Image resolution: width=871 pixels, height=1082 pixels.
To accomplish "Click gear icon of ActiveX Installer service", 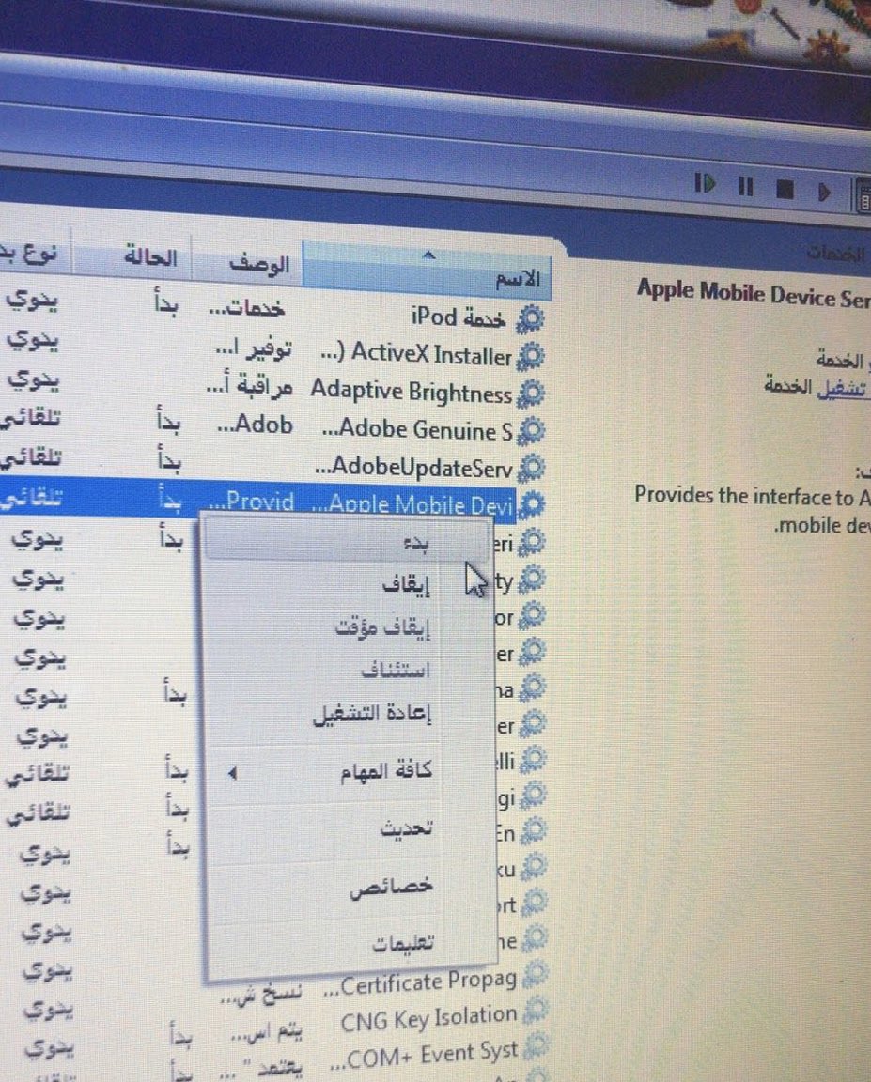I will [531, 356].
